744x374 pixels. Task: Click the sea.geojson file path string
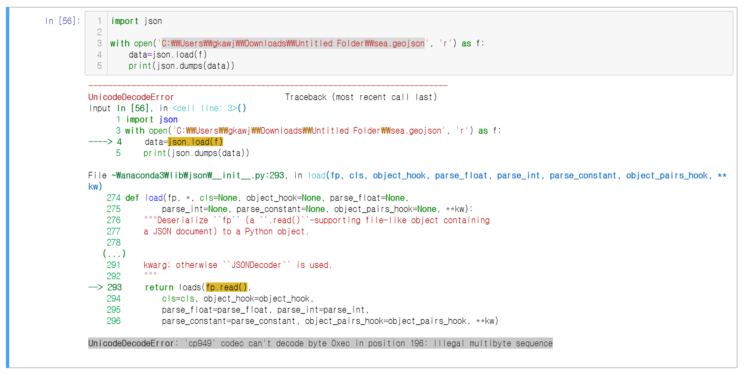click(293, 43)
